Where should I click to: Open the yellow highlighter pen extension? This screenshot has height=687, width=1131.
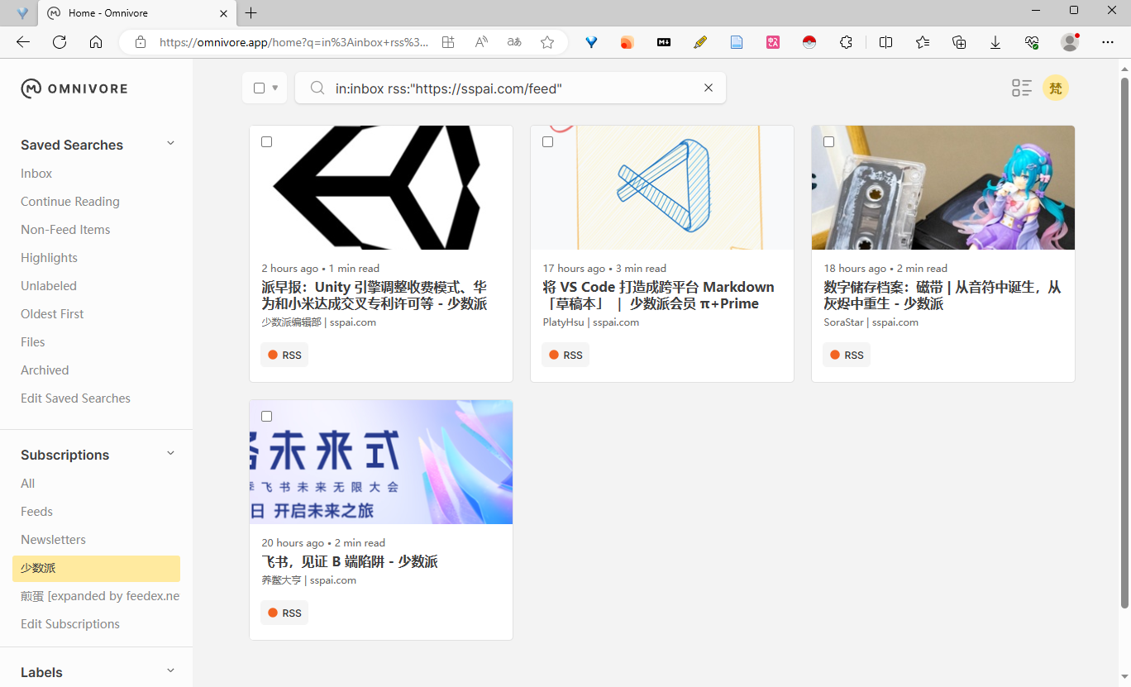coord(700,42)
